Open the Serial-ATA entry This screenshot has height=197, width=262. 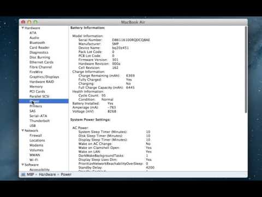pos(38,116)
